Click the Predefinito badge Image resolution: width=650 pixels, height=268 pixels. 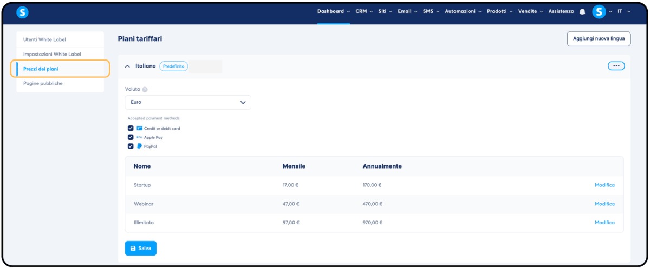click(174, 66)
